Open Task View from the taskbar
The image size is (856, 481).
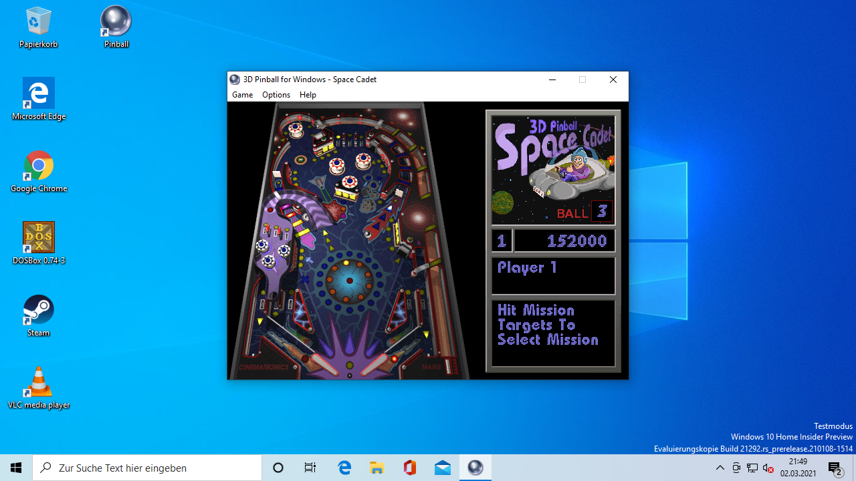click(310, 468)
